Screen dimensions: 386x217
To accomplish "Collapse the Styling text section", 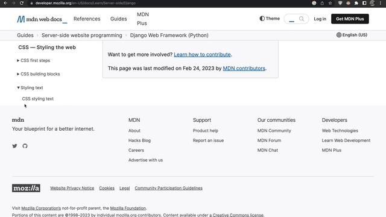I will point(30,87).
